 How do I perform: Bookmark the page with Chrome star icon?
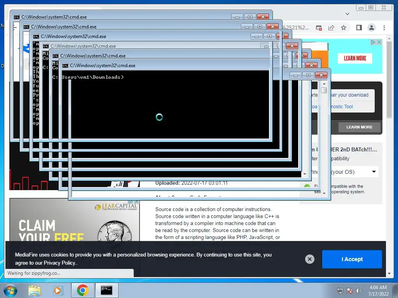pos(344,28)
